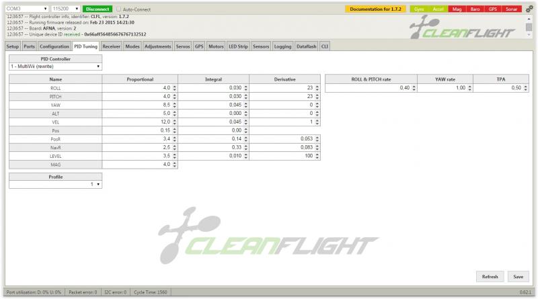Click the VEL Proportional stepper arrows
Image resolution: width=538 pixels, height=299 pixels.
pos(175,122)
